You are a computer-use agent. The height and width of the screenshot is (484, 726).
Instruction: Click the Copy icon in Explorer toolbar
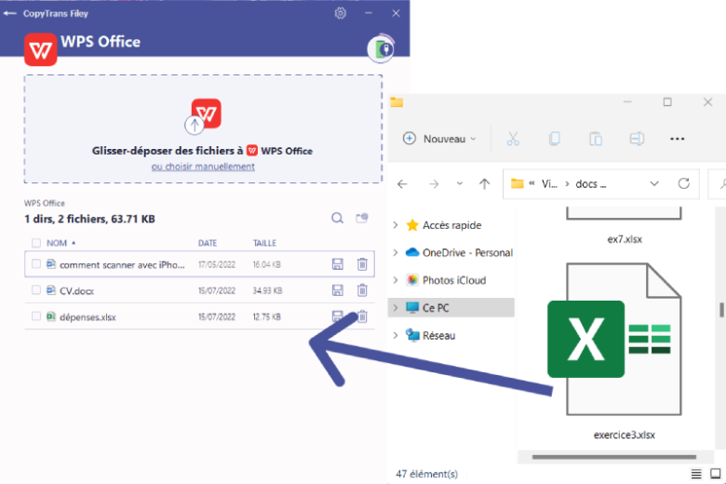[x=554, y=139]
